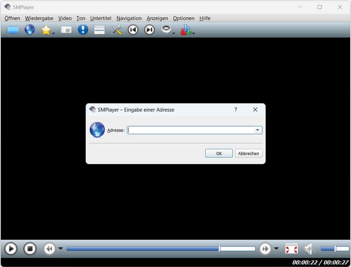Stop playback with the stop button
Viewport: 351px width, 267px height.
(30, 249)
